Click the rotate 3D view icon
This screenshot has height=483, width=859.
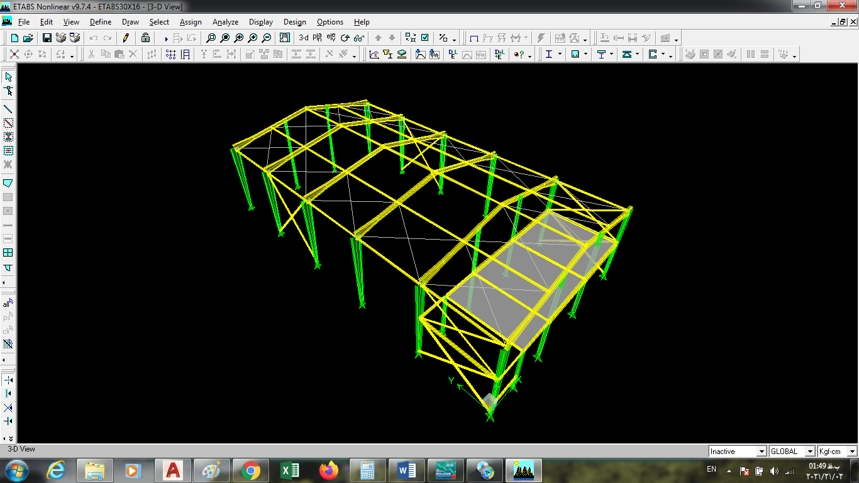pos(345,38)
